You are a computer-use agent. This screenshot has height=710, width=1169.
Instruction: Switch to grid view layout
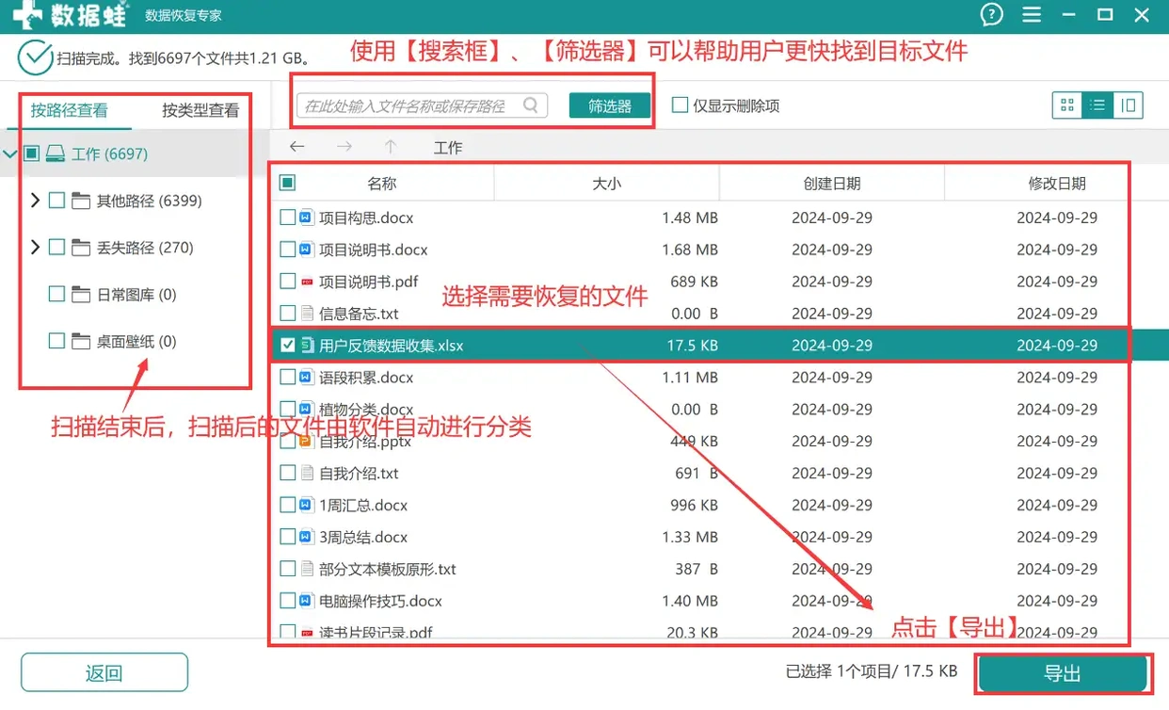click(1066, 105)
